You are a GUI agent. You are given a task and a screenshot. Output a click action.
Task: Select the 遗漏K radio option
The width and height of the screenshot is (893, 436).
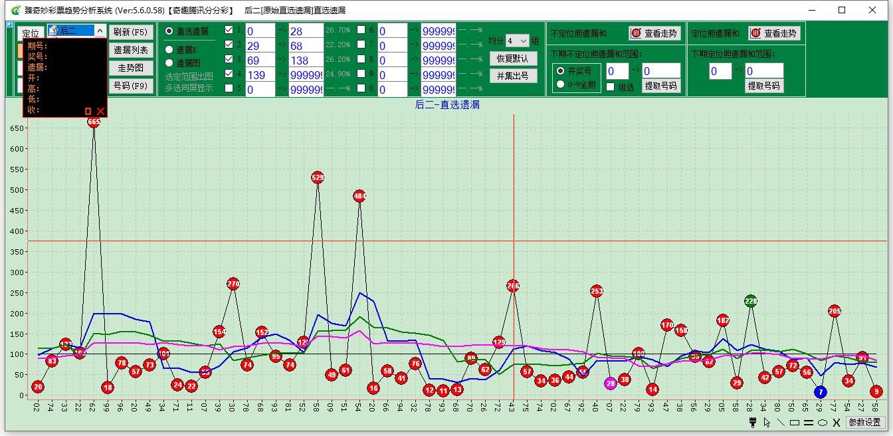pyautogui.click(x=169, y=50)
